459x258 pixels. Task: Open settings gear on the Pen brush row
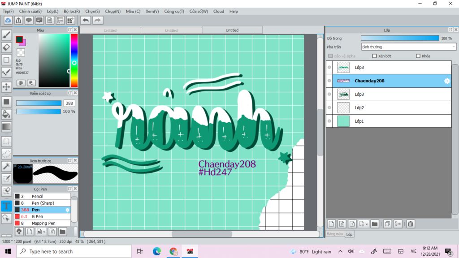point(67,210)
